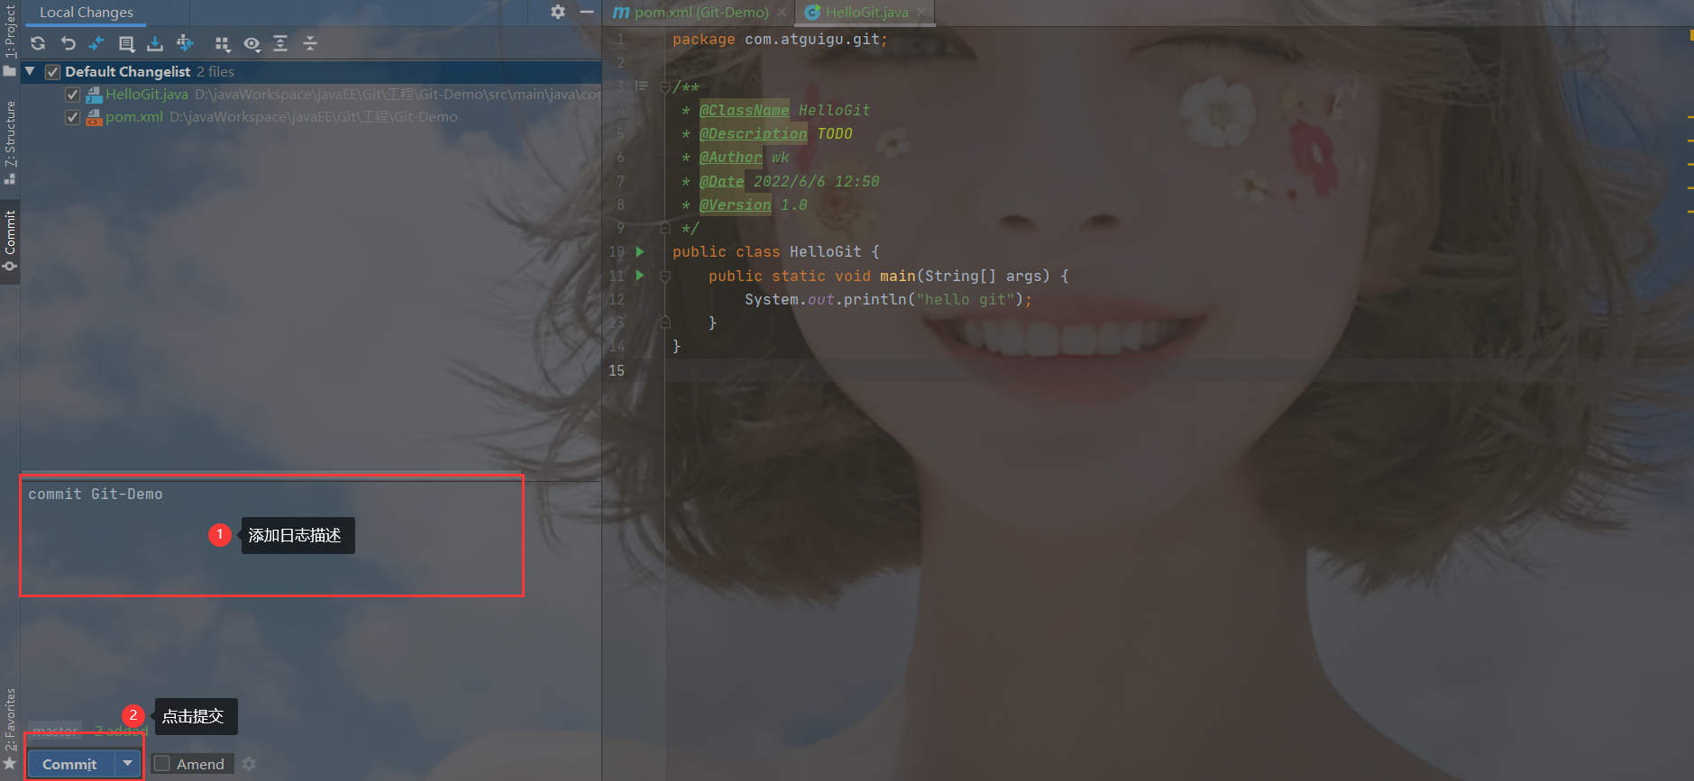
Task: Enable the Amend checkbox
Action: [x=162, y=764]
